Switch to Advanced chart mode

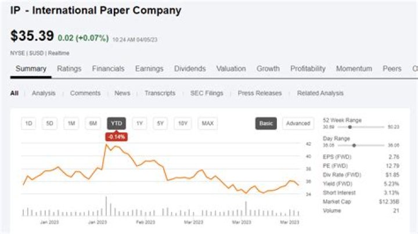298,123
